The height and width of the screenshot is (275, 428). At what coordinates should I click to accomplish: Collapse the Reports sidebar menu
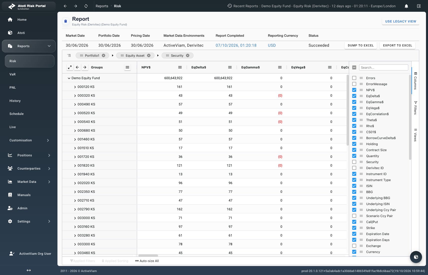coord(49,46)
